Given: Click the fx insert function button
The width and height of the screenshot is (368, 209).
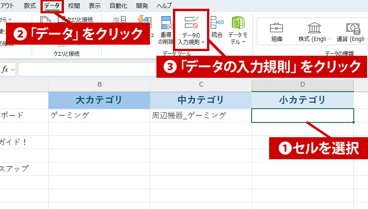Looking at the screenshot, I should (x=5, y=70).
